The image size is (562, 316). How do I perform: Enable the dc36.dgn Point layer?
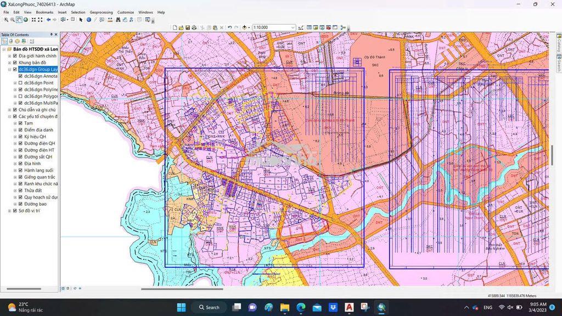[x=20, y=83]
